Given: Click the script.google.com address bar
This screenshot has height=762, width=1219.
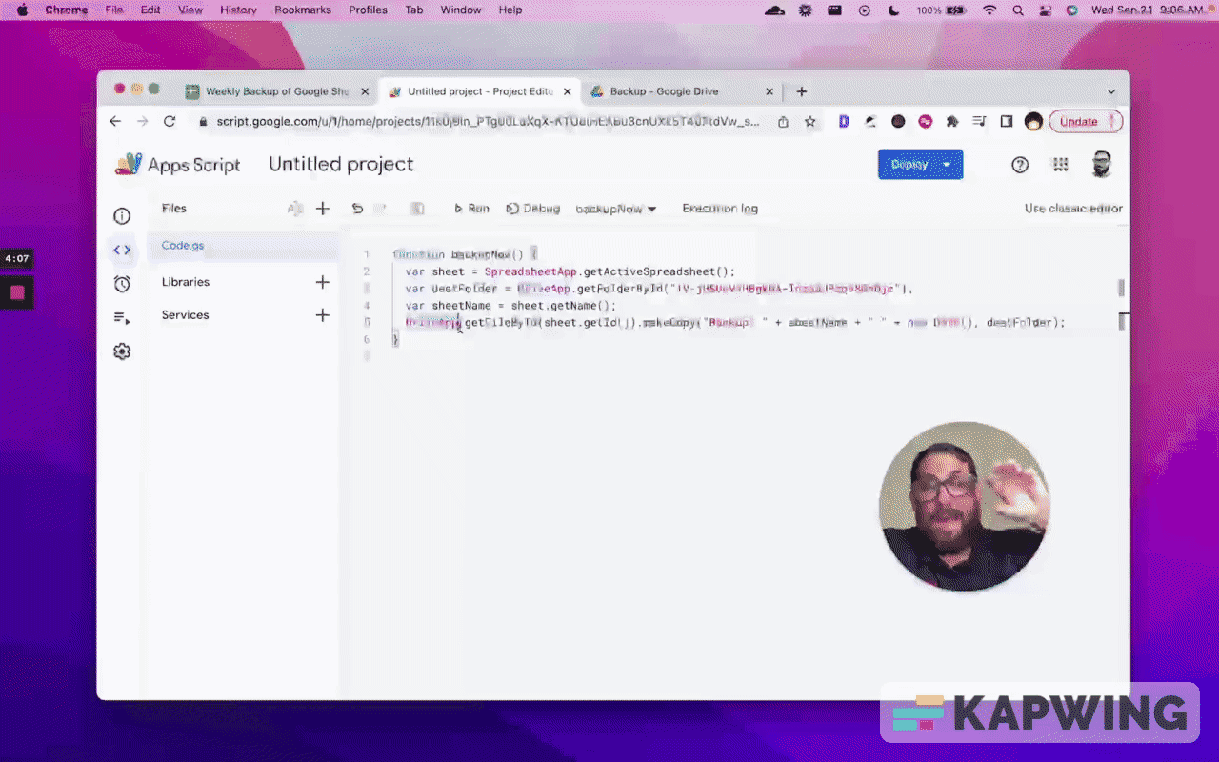Looking at the screenshot, I should coord(486,122).
